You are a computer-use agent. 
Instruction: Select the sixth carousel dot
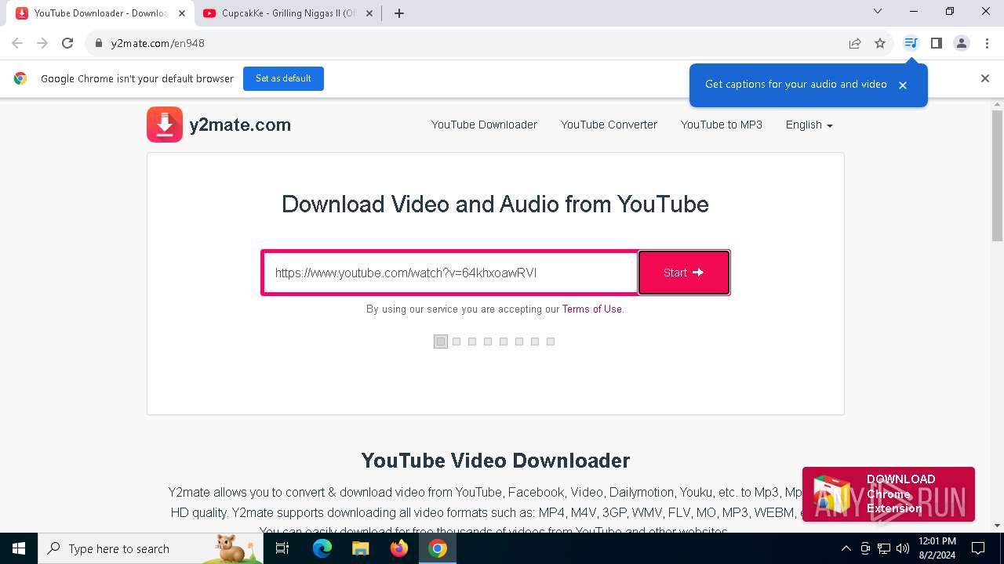point(519,342)
